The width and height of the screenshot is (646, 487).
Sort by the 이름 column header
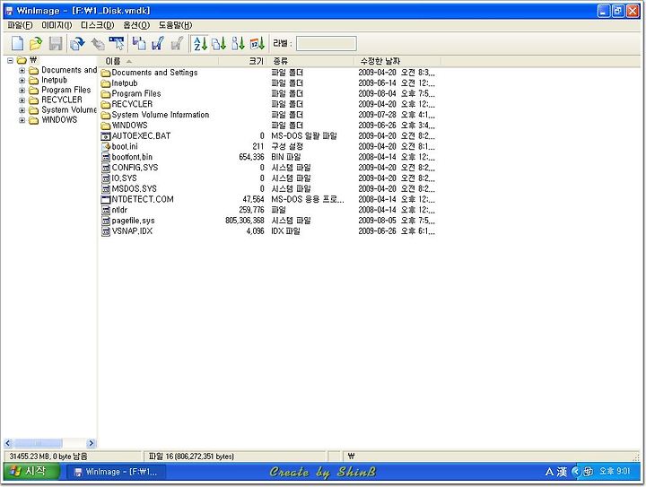tap(158, 61)
